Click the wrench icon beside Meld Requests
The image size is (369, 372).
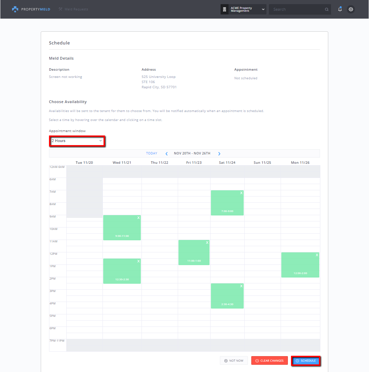click(59, 9)
